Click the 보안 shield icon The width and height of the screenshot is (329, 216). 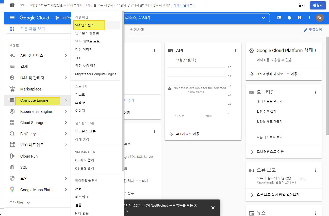point(12,178)
